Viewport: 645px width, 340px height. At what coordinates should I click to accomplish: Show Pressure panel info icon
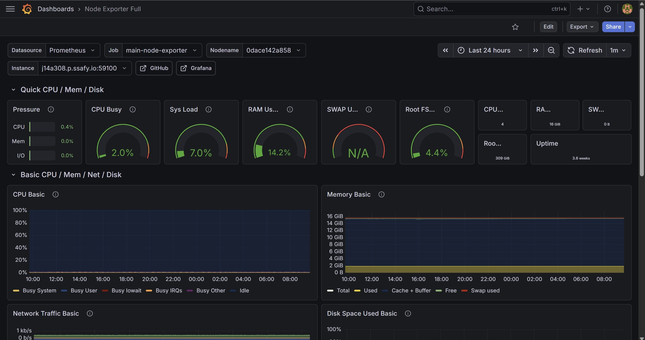tap(51, 109)
